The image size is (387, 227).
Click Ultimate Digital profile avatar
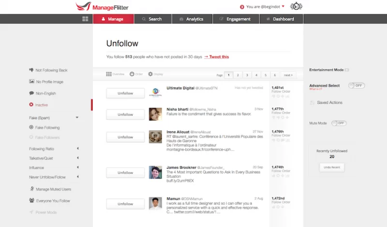click(x=155, y=92)
